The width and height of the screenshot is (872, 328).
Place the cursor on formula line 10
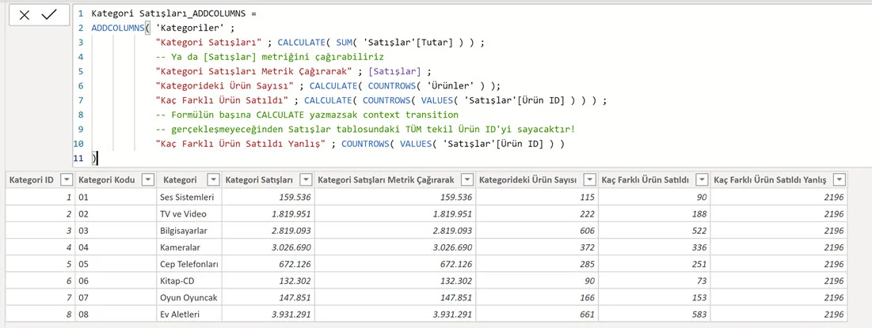[360, 144]
